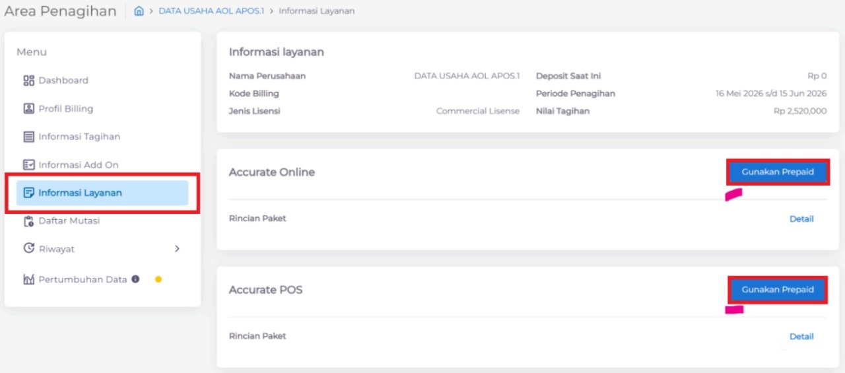Click Gunakan Prepaid for Accurate Online
Viewport: 845px width, 373px height.
point(778,172)
